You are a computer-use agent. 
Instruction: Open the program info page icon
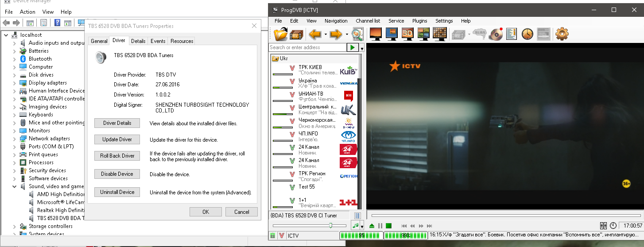[x=512, y=34]
